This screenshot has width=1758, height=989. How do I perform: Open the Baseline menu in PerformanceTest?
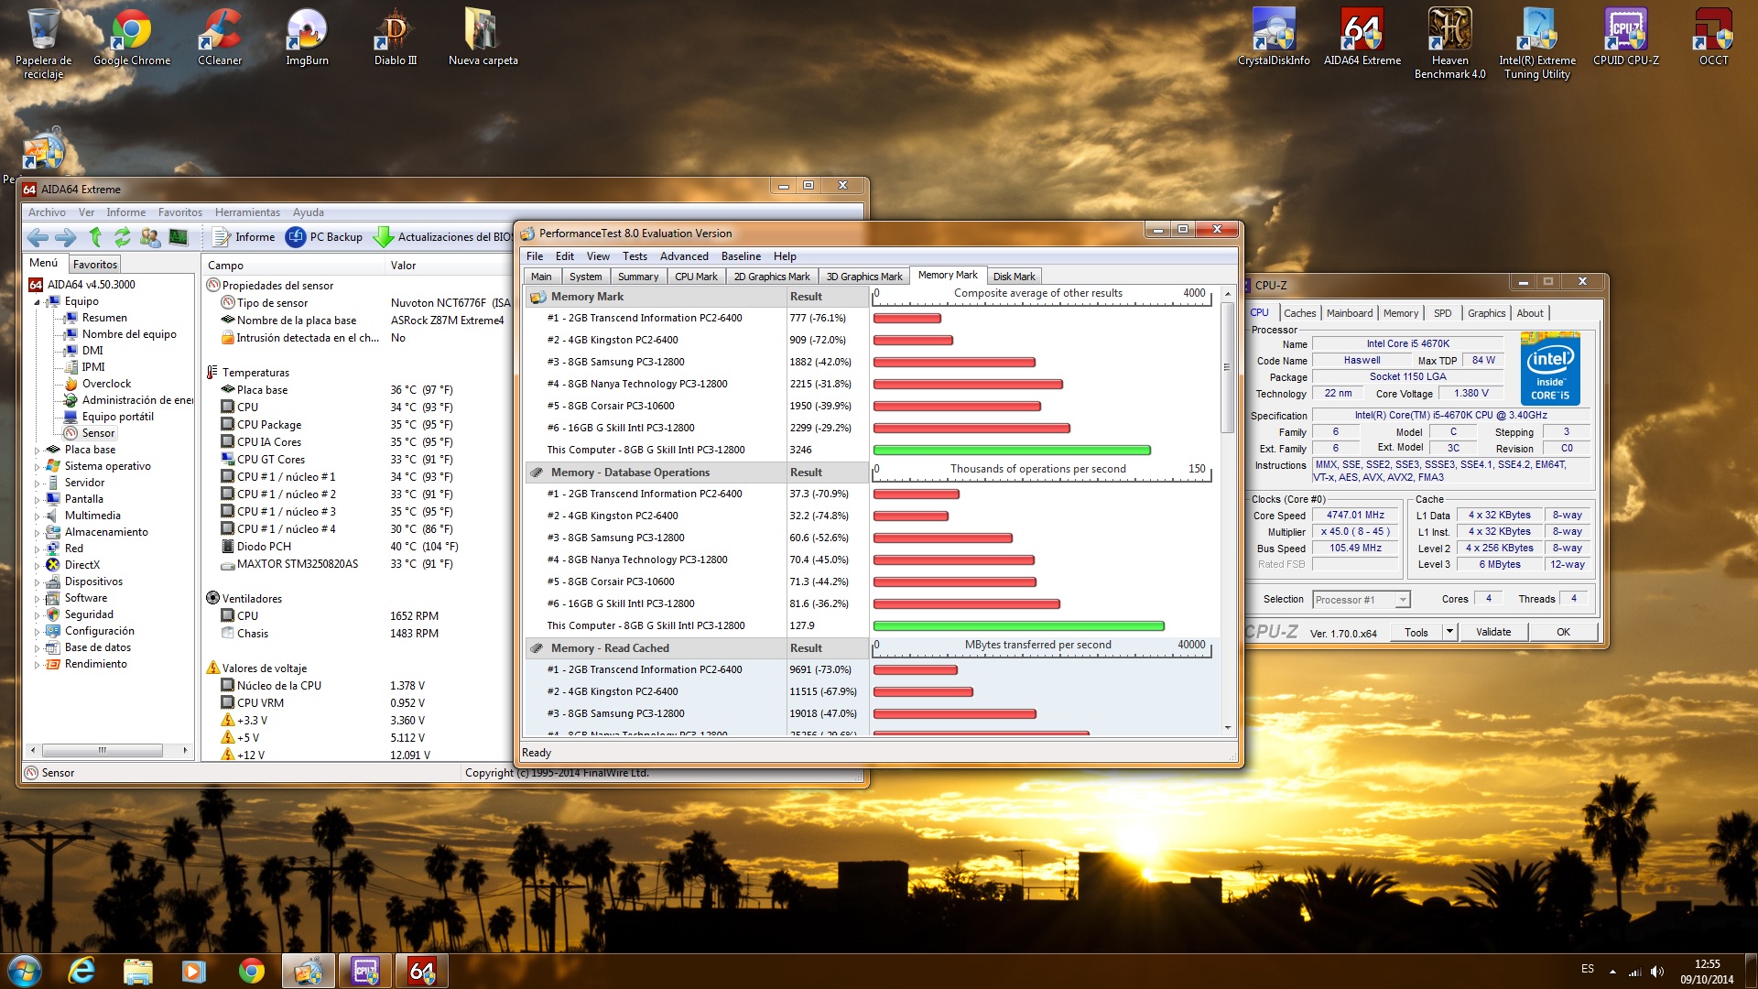pos(740,256)
